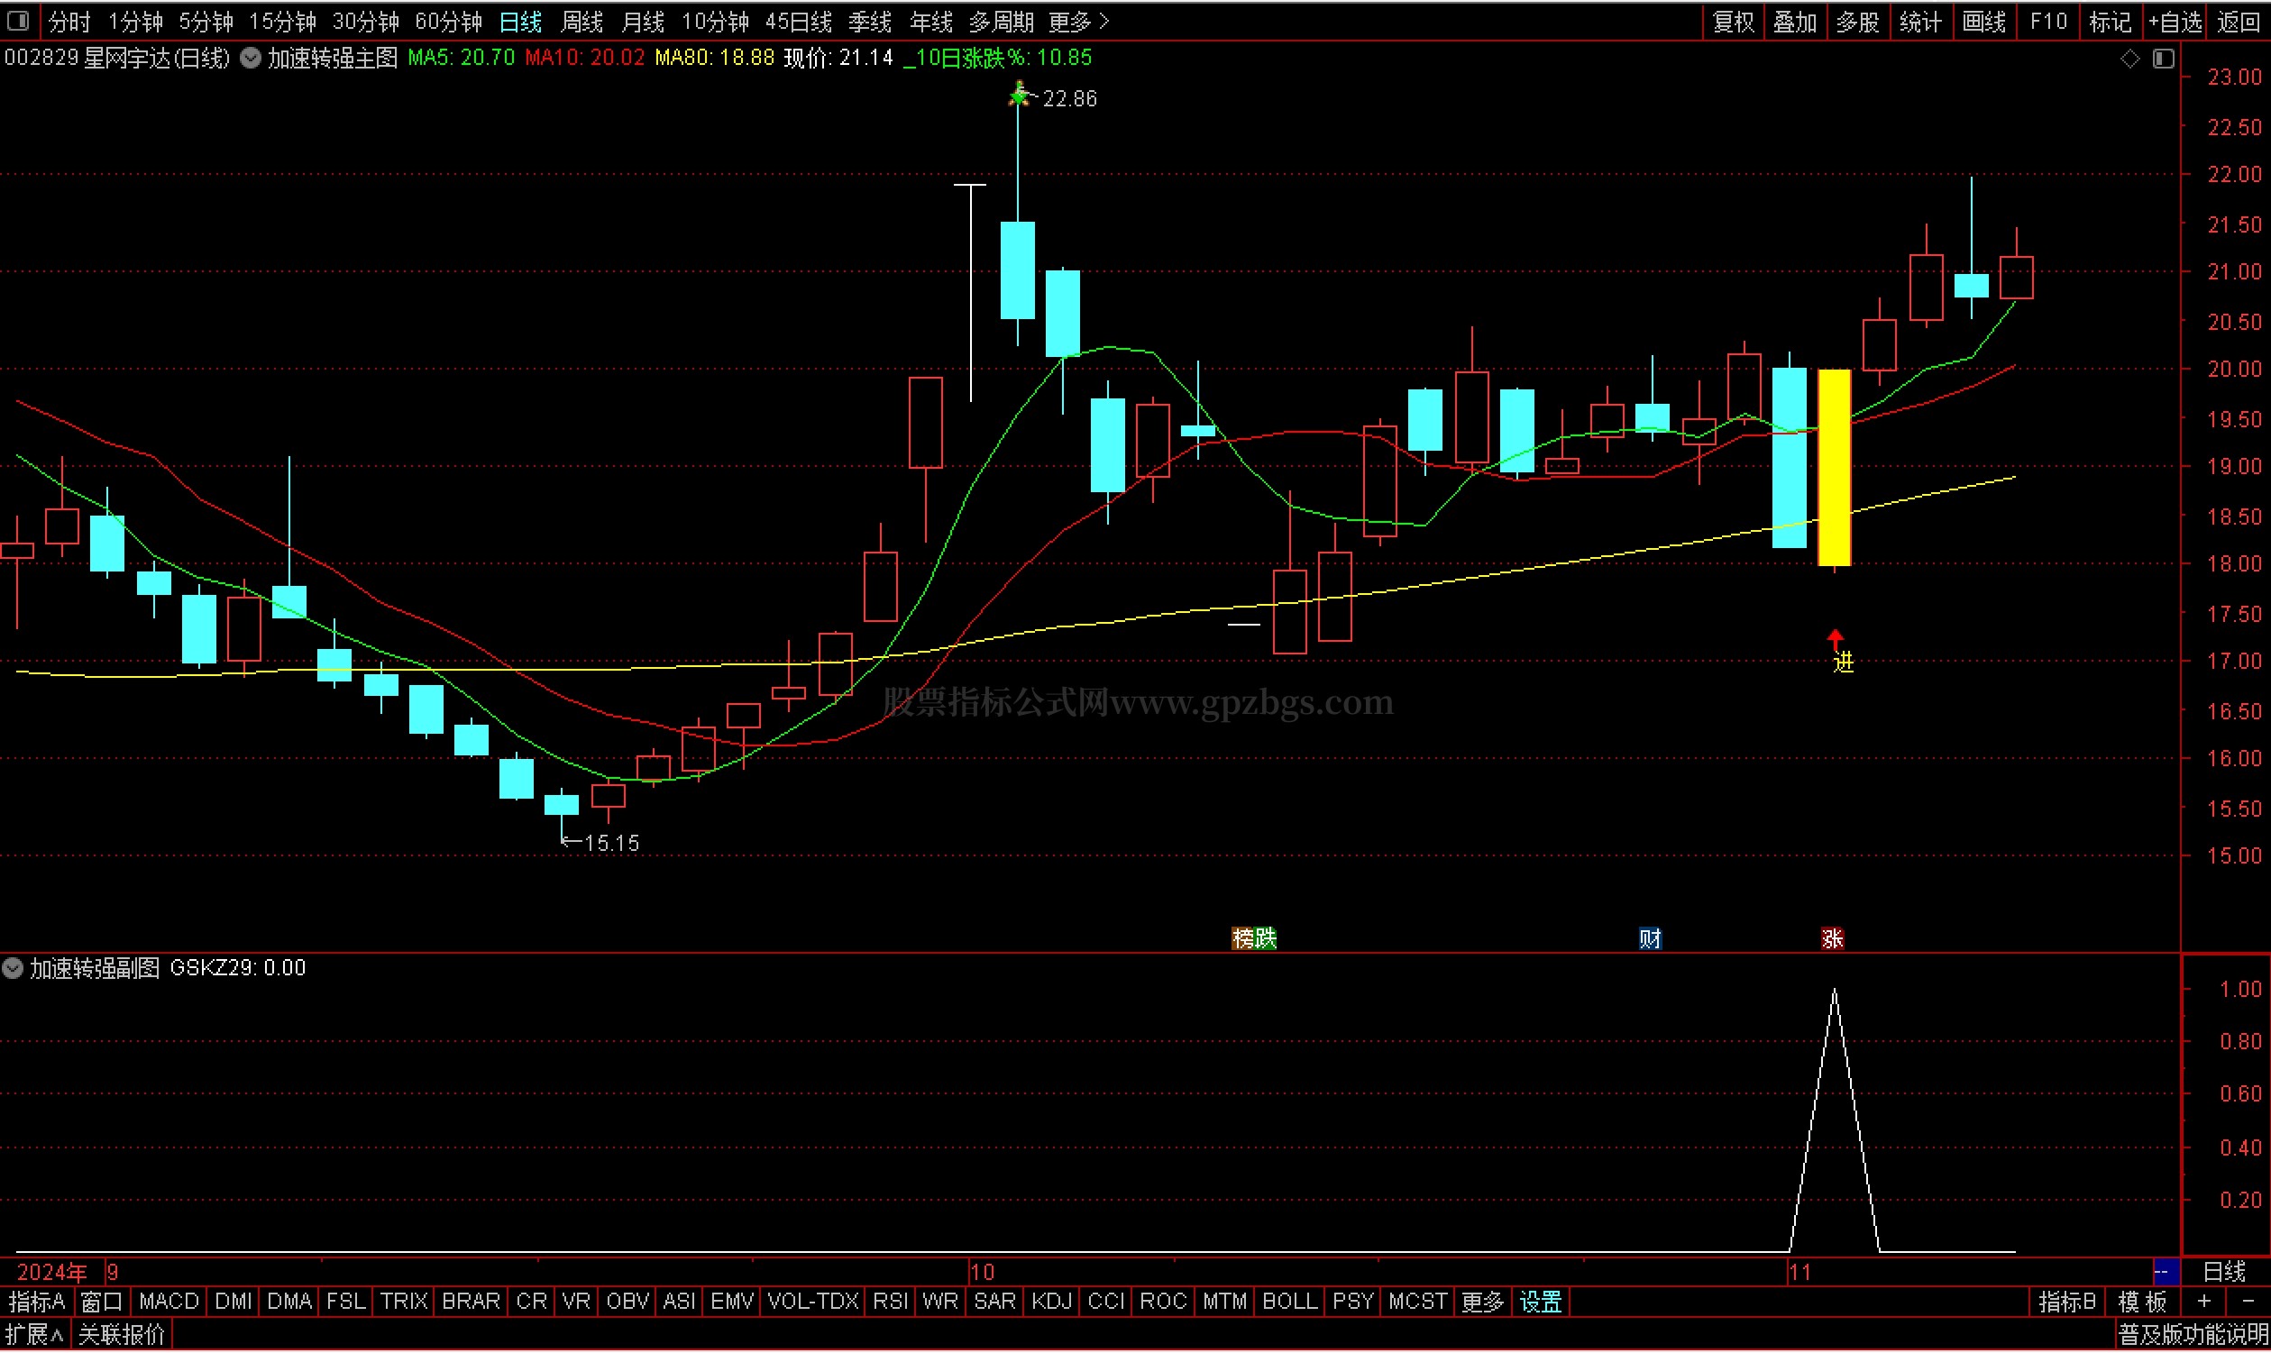Open the F10 company info
The height and width of the screenshot is (1353, 2271).
[x=2047, y=21]
